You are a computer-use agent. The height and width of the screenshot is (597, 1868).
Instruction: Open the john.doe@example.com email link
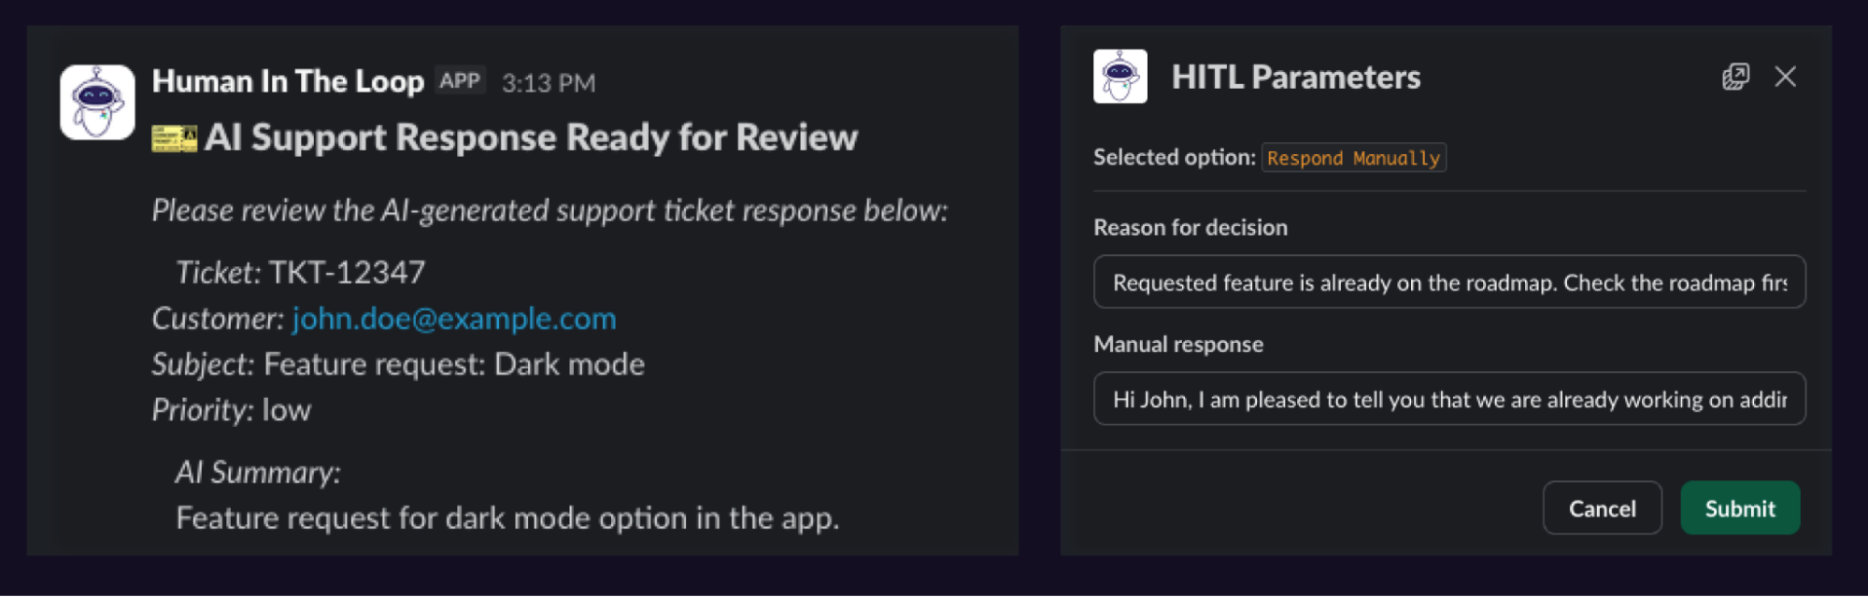pos(454,319)
